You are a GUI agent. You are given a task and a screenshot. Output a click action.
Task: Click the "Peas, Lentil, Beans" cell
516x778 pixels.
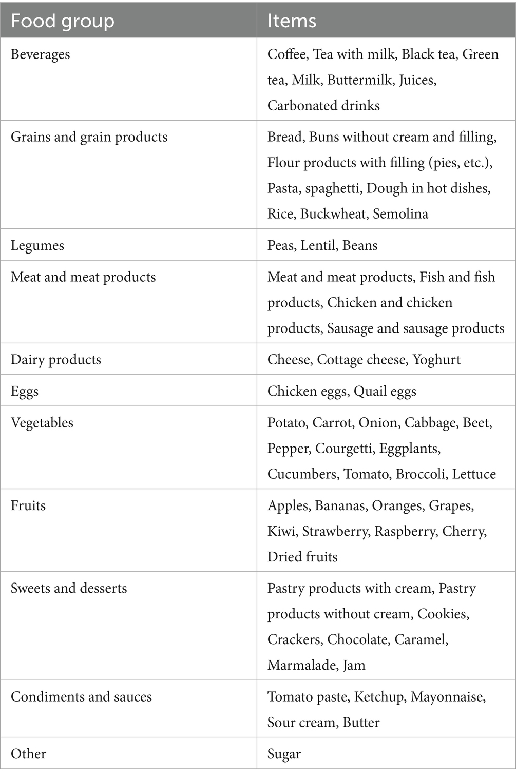[322, 245]
